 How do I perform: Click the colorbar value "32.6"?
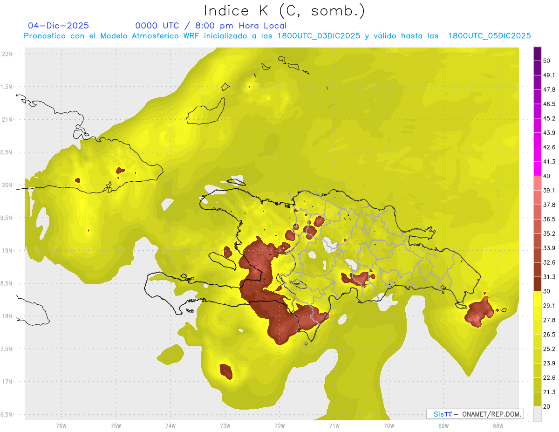click(x=549, y=262)
